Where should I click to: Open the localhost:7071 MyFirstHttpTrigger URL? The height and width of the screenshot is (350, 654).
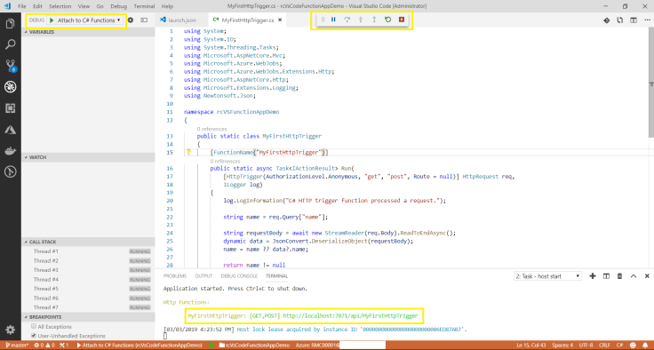(350, 315)
